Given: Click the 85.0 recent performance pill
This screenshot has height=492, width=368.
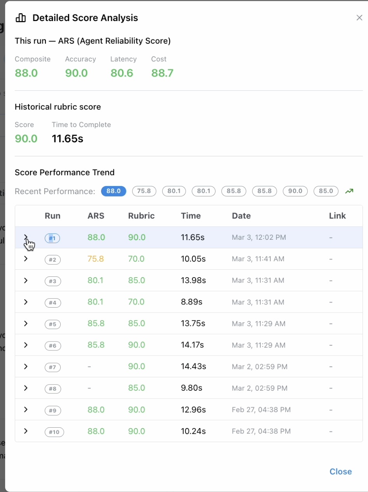Looking at the screenshot, I should (326, 191).
